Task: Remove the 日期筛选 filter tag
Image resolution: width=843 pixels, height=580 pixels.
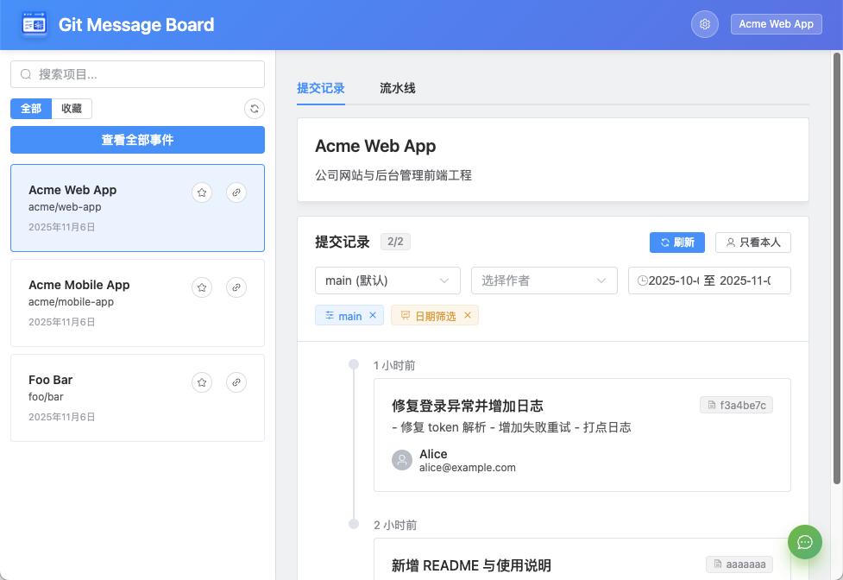Action: pos(468,316)
